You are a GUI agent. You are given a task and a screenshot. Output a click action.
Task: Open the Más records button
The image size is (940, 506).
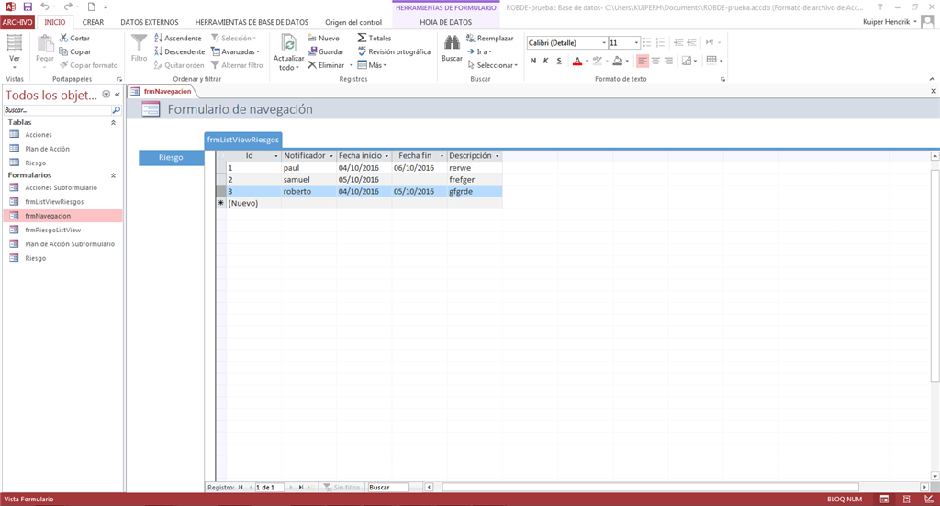tap(373, 65)
